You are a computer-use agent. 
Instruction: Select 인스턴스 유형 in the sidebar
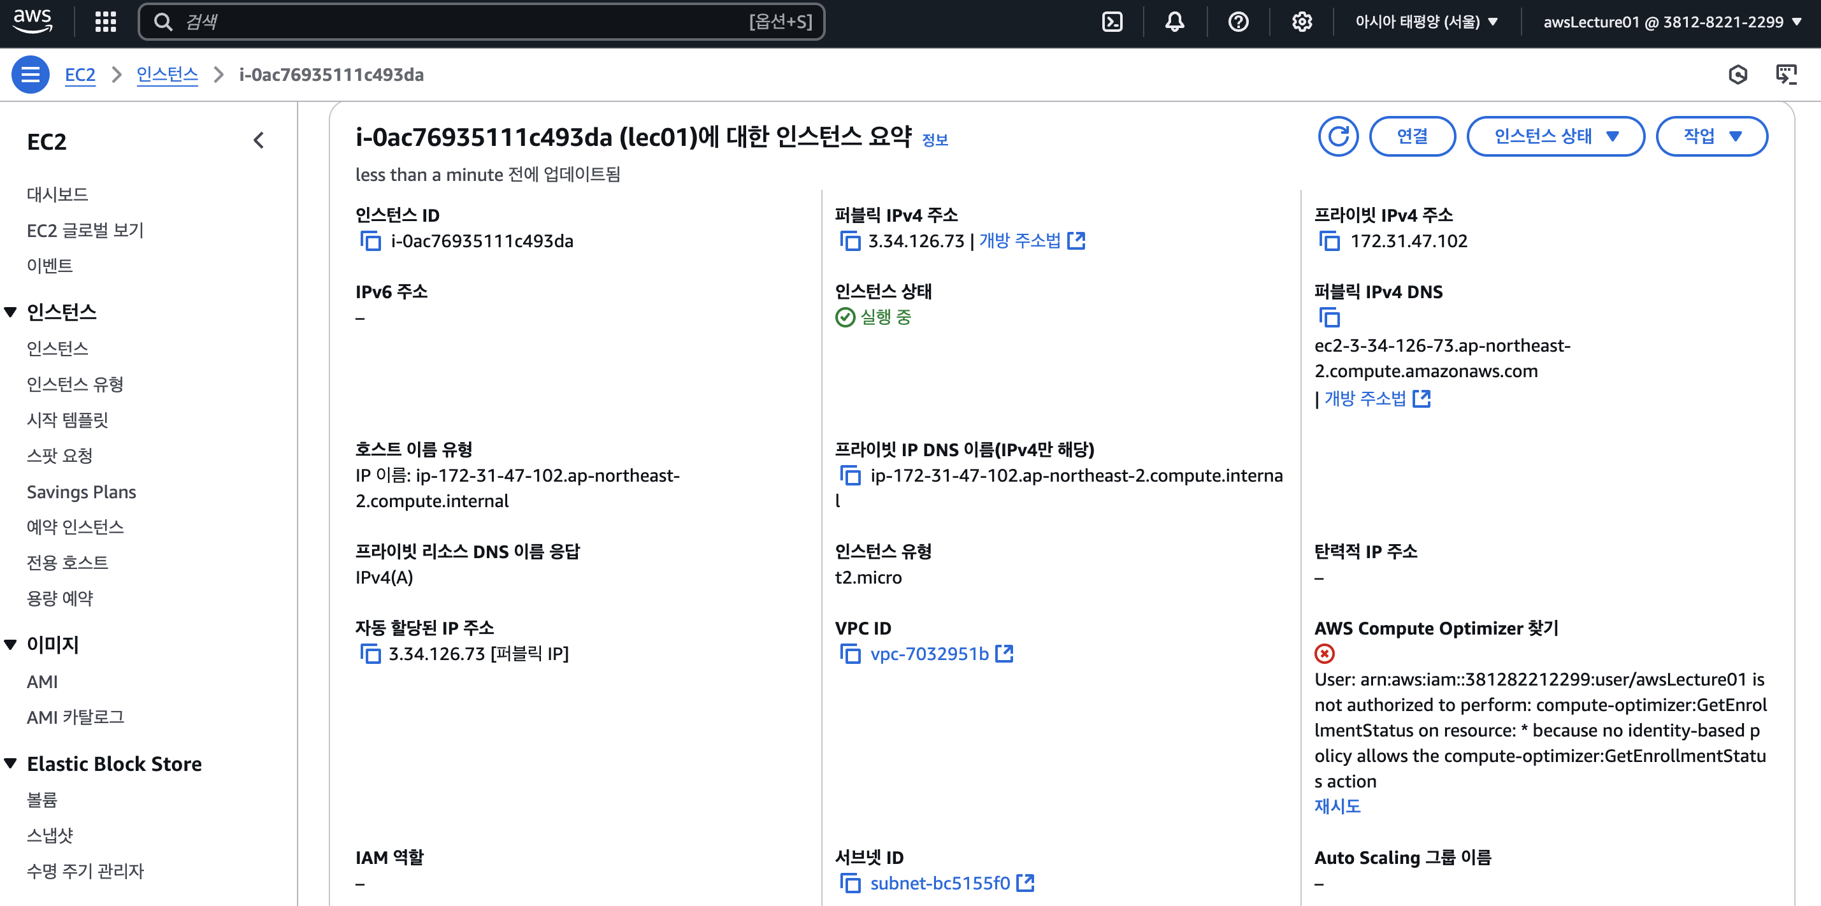(x=75, y=384)
